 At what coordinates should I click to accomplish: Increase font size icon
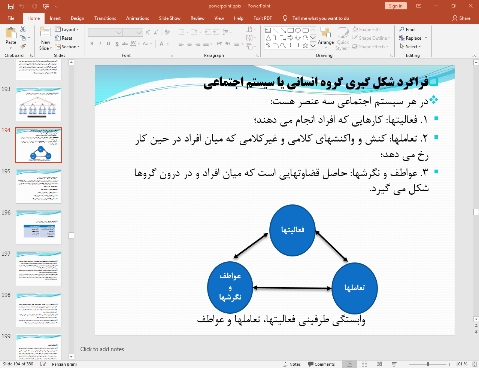(x=148, y=33)
